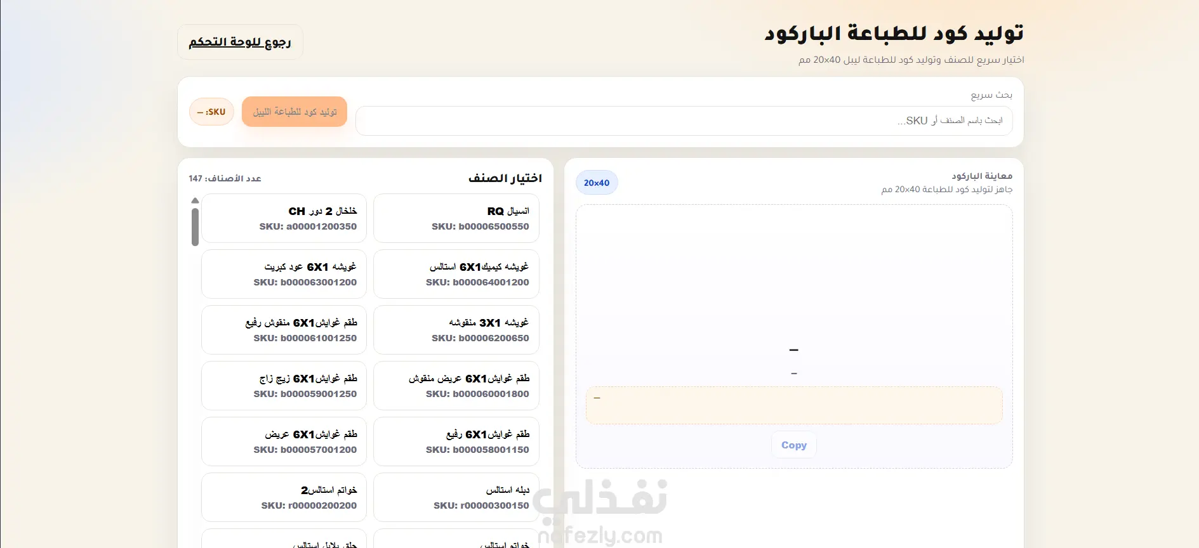Click the page title توليد كود للطباعة الباركود

click(x=894, y=34)
